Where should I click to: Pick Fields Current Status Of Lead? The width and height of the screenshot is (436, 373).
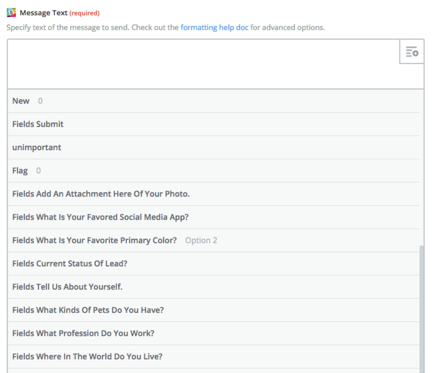click(x=214, y=264)
